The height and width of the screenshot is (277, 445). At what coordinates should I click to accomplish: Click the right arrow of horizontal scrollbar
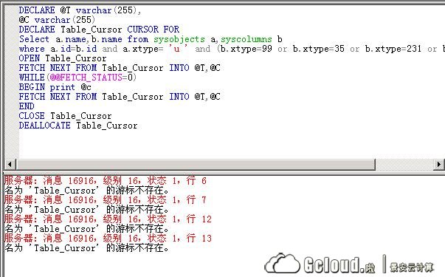(439, 164)
